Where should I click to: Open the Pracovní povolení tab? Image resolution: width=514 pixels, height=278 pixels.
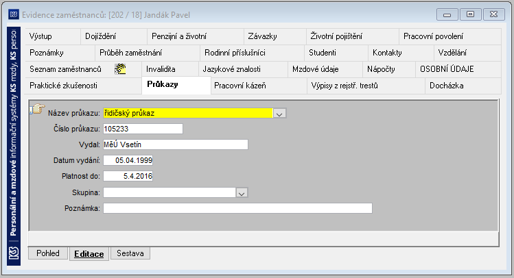[x=450, y=36]
